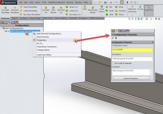Viewport: 163px width, 114px height.
Task: Choose Properties... from the context menu
Action: coord(42,40)
